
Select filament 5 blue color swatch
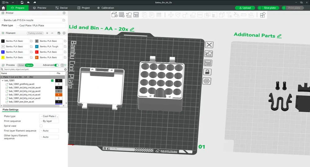[x=3, y=52]
